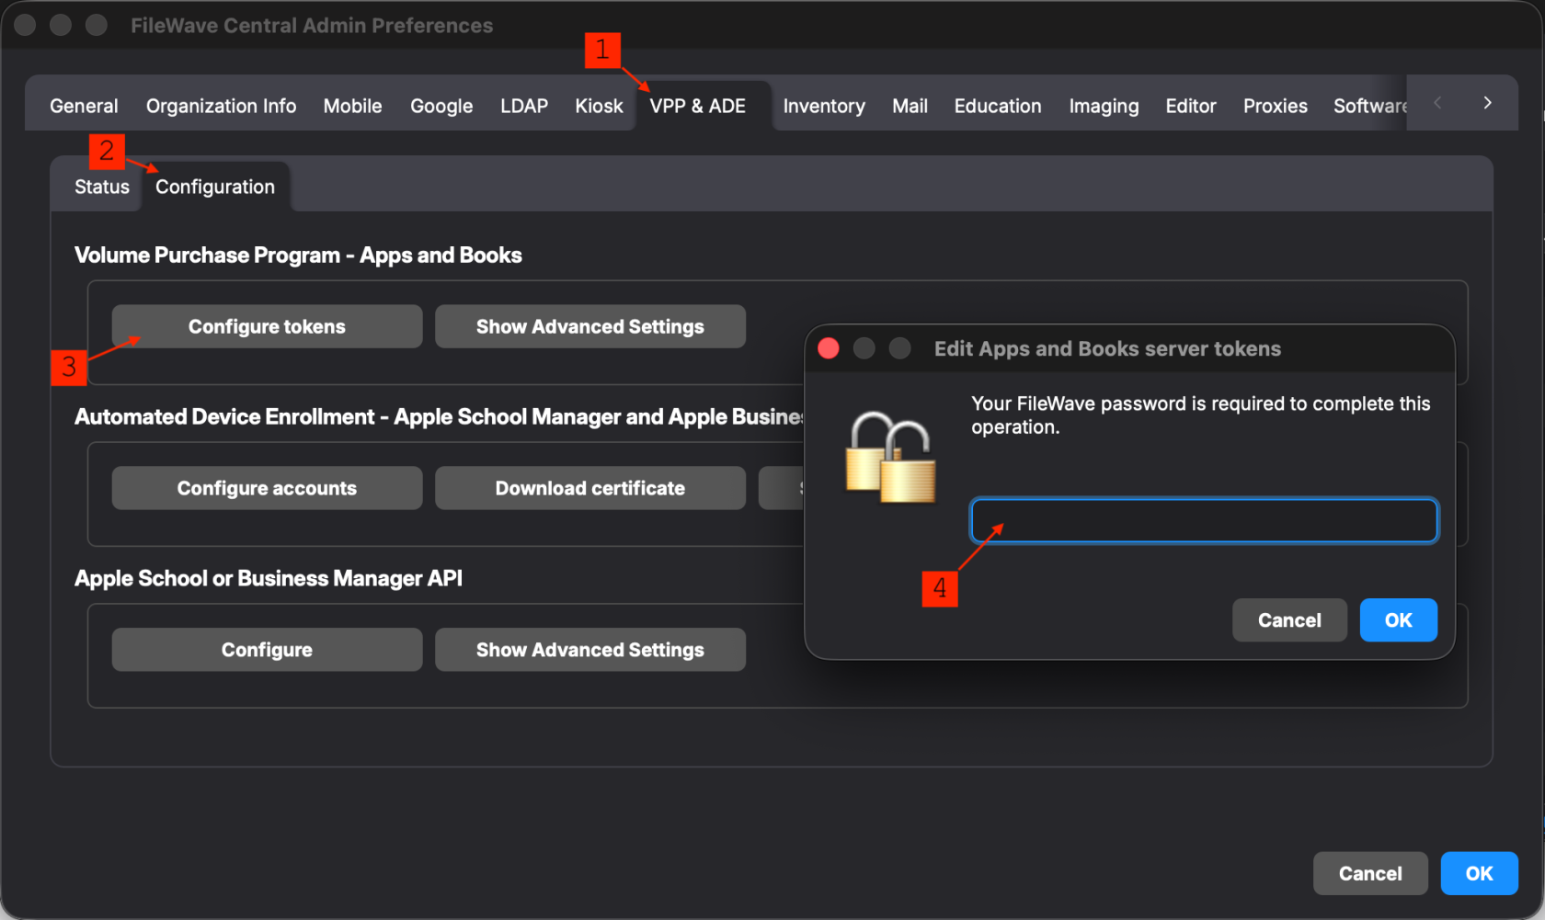
Task: Click Download certificate button
Action: coord(590,488)
